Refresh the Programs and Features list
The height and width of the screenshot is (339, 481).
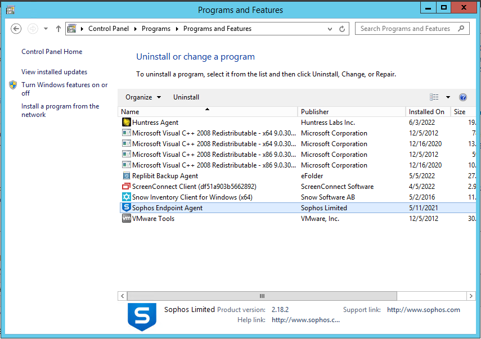click(x=342, y=29)
